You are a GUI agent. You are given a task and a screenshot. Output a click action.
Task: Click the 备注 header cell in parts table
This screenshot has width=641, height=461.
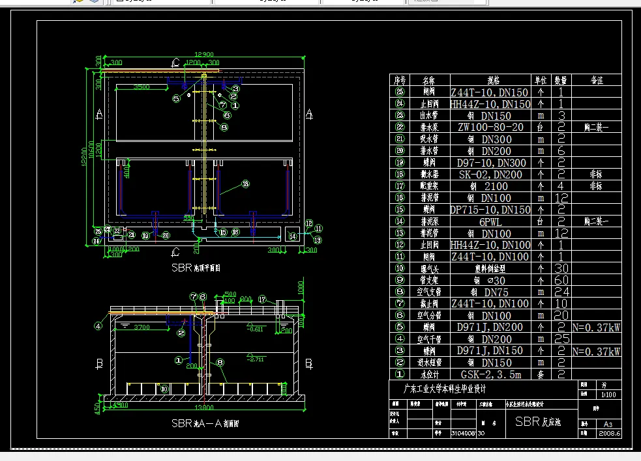coord(597,80)
